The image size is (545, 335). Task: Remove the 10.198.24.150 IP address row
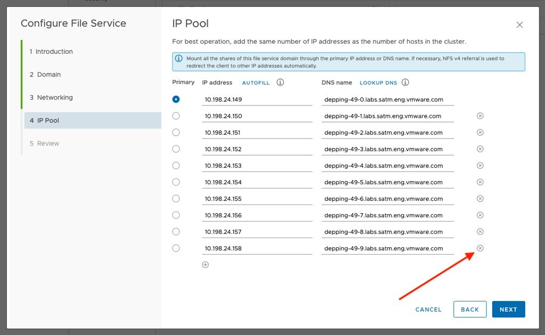[x=479, y=116]
